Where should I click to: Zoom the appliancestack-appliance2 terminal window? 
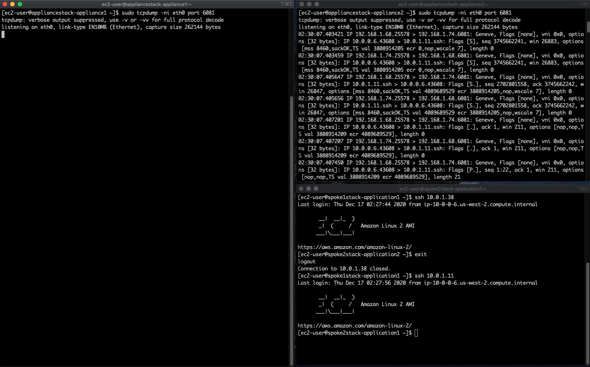(317, 4)
